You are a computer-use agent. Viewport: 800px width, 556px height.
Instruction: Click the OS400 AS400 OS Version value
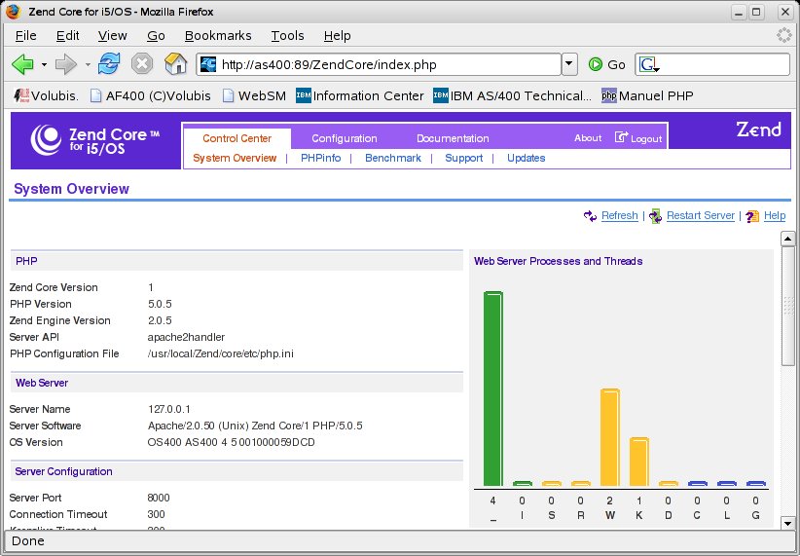point(231,442)
